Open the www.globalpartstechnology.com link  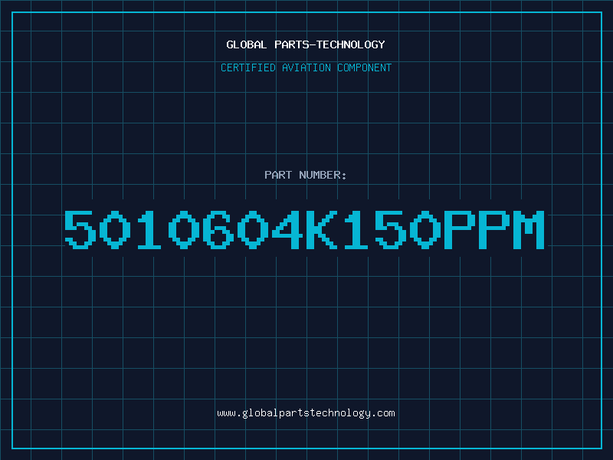point(306,413)
